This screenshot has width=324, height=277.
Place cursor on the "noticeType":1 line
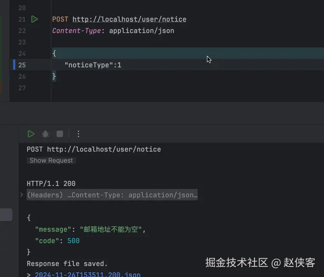click(x=93, y=65)
